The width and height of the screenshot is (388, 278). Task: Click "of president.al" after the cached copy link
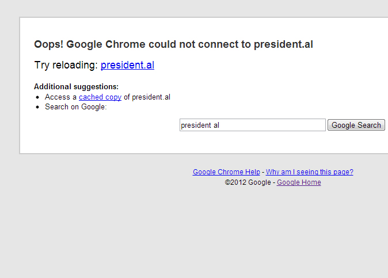coord(147,97)
